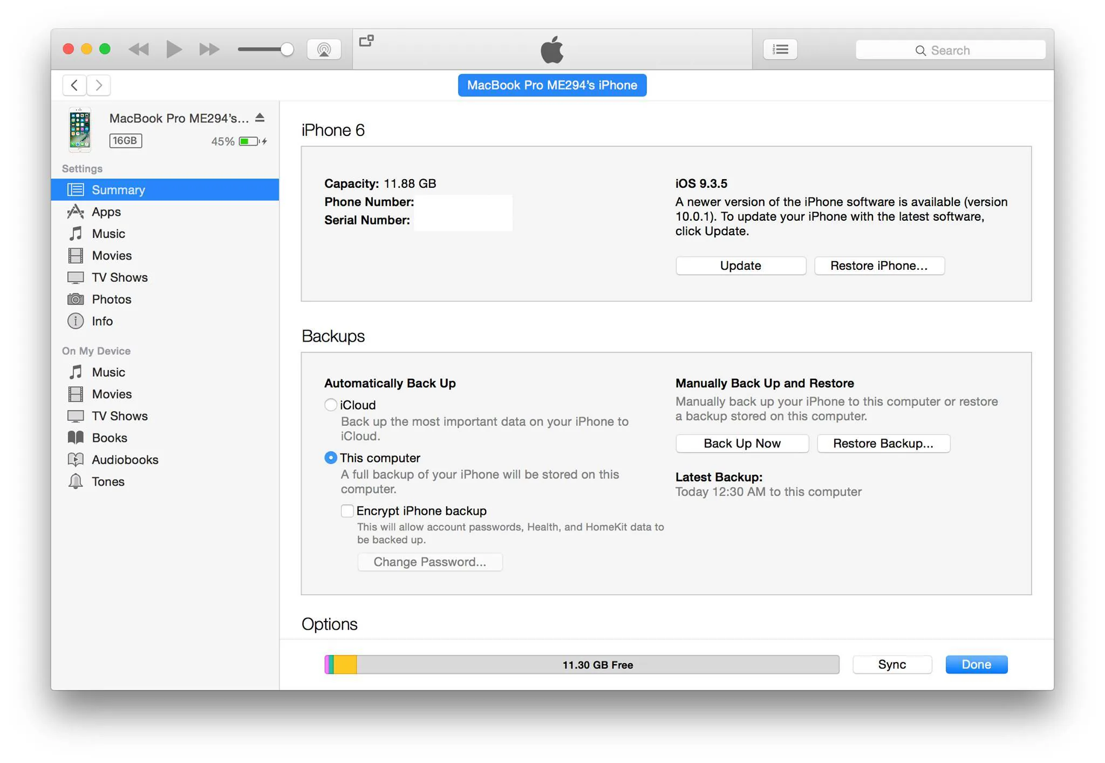Open Photos in the sidebar
Viewport: 1105px width, 763px height.
pyautogui.click(x=165, y=299)
